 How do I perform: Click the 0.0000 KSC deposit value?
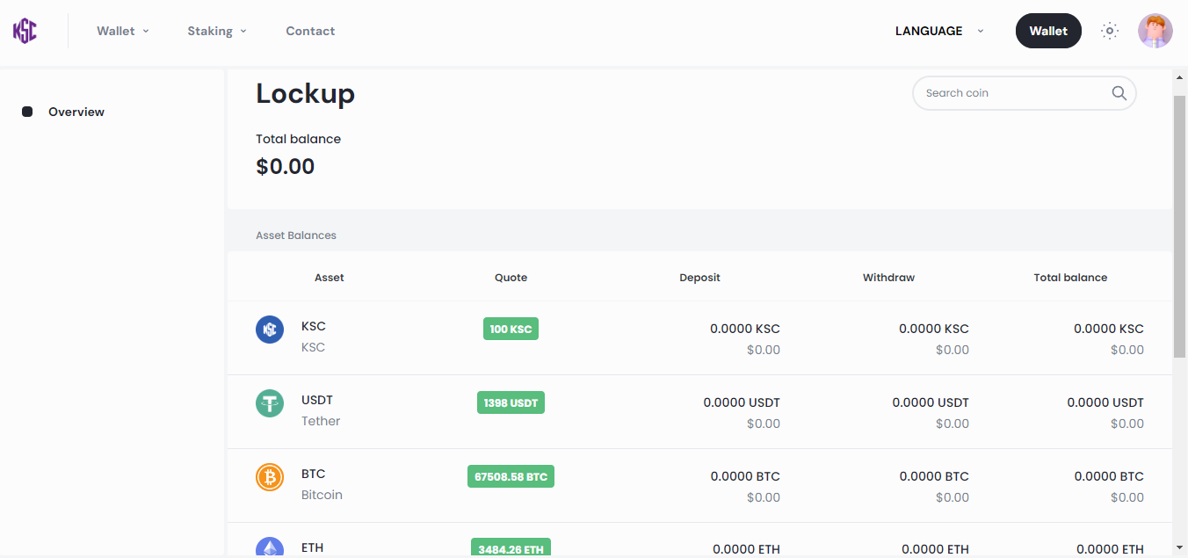coord(745,329)
